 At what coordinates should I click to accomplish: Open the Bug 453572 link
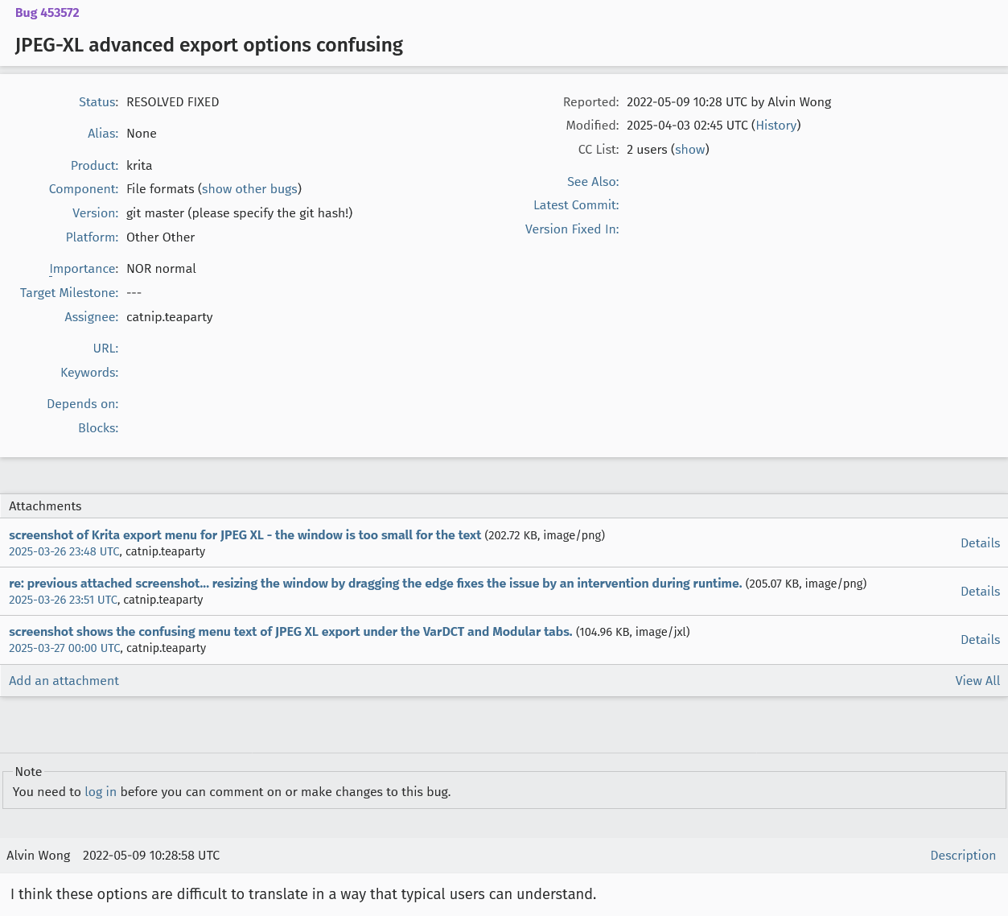click(47, 13)
